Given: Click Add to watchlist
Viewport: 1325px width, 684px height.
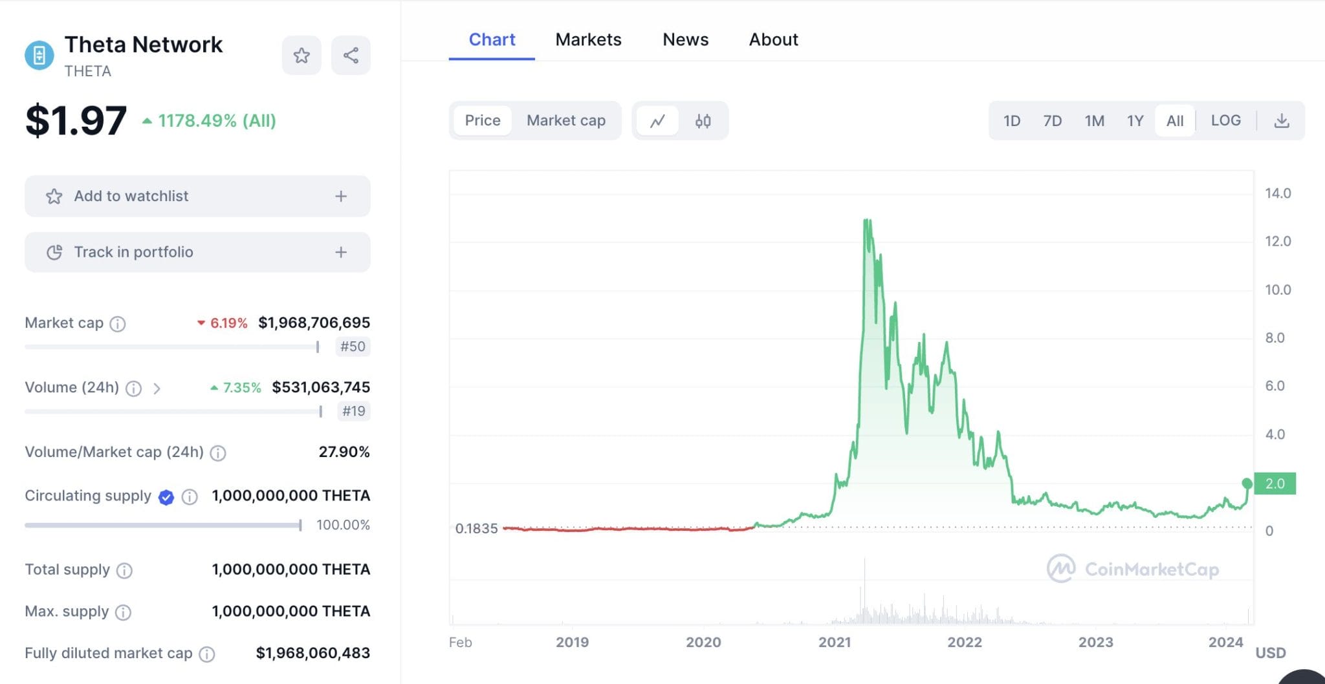Looking at the screenshot, I should (x=197, y=196).
